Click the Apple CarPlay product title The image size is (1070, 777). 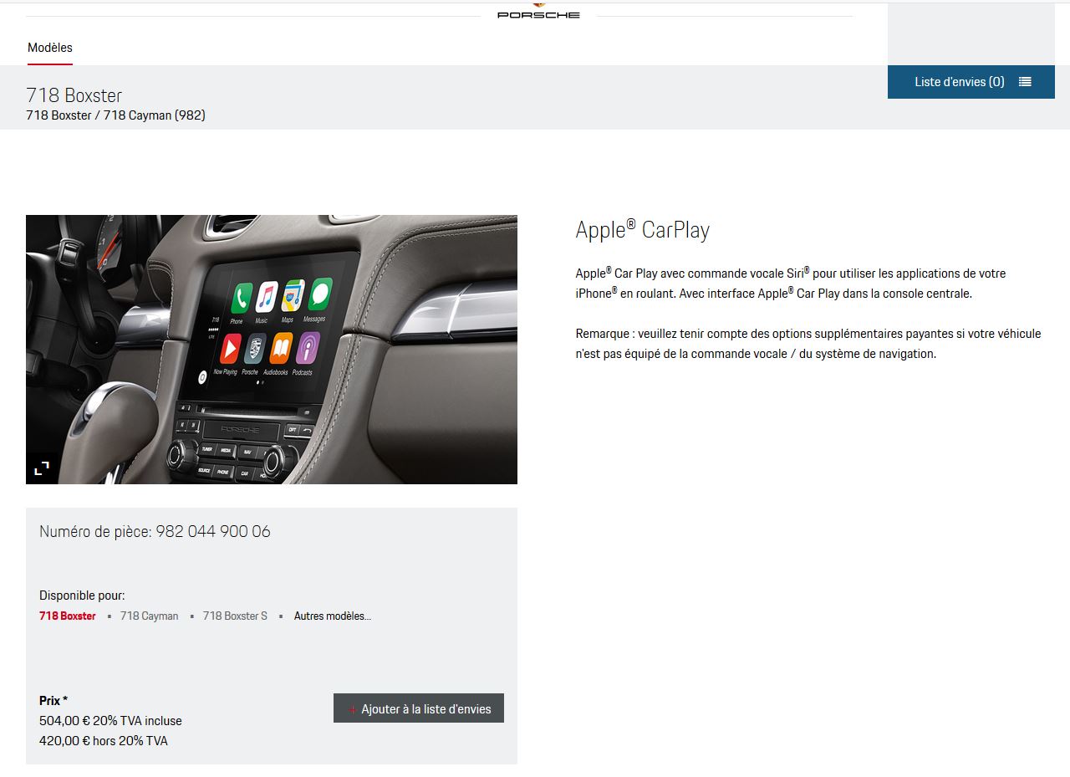click(643, 230)
